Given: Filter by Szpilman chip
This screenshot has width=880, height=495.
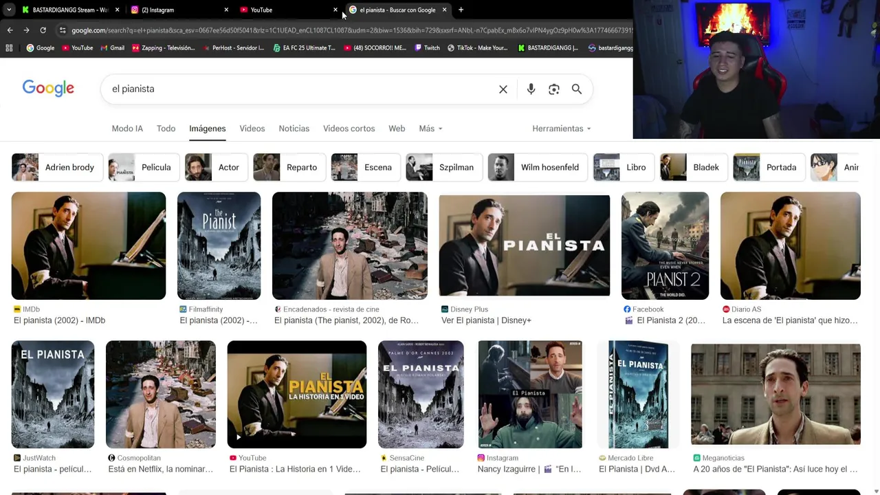Looking at the screenshot, I should point(444,167).
